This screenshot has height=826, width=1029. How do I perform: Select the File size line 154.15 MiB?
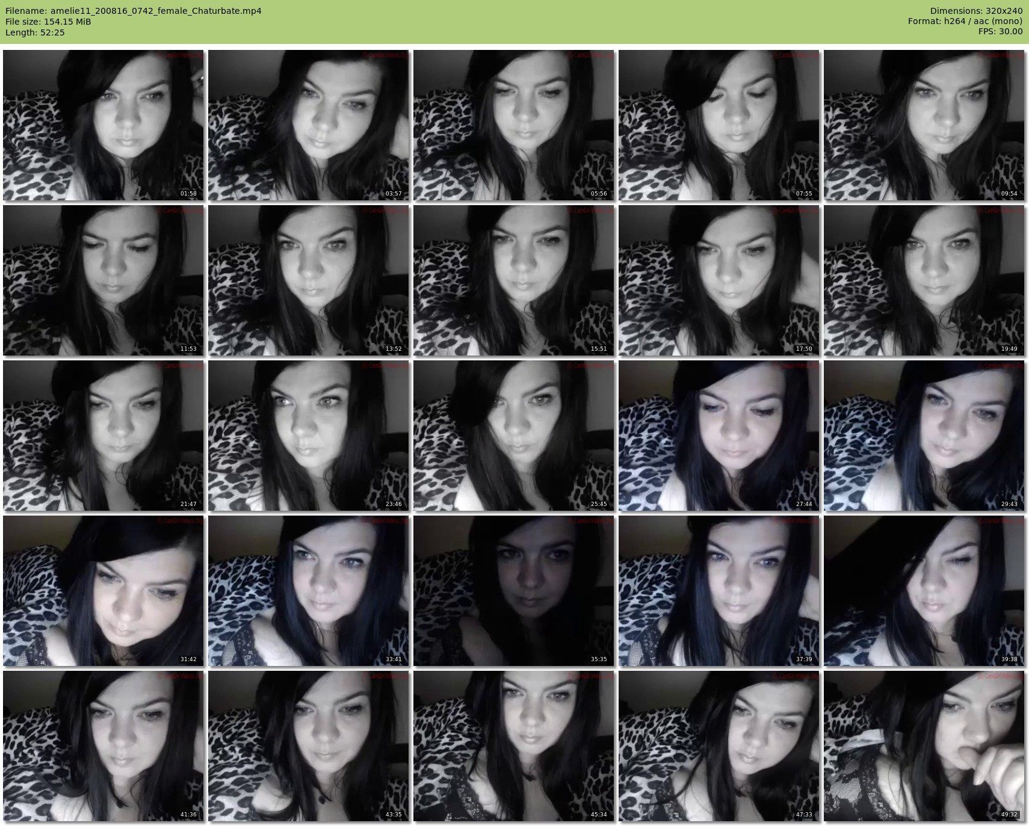coord(48,22)
